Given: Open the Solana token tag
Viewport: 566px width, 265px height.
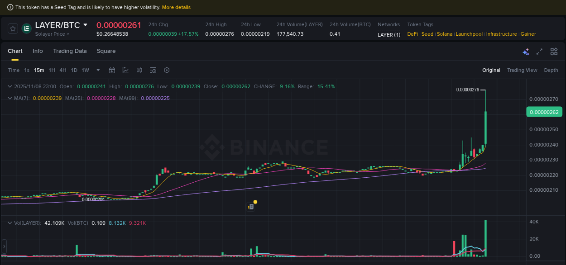Looking at the screenshot, I should coord(444,34).
